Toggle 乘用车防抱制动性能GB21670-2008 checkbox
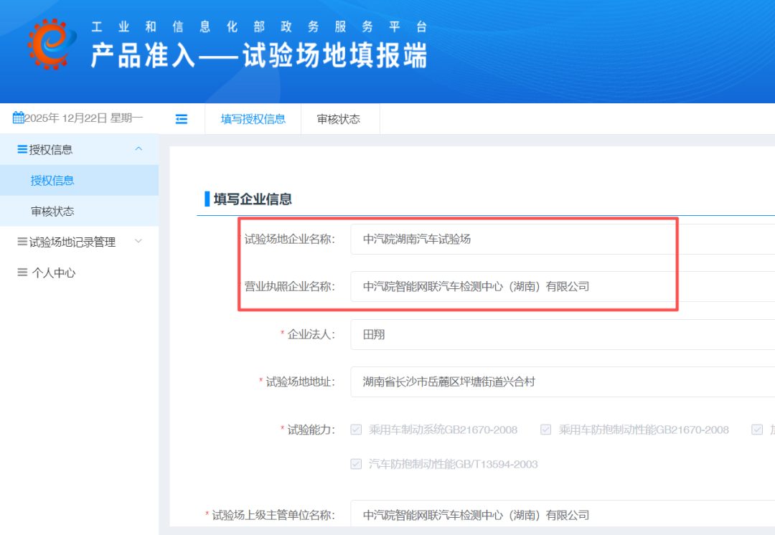The height and width of the screenshot is (535, 775). pyautogui.click(x=546, y=430)
